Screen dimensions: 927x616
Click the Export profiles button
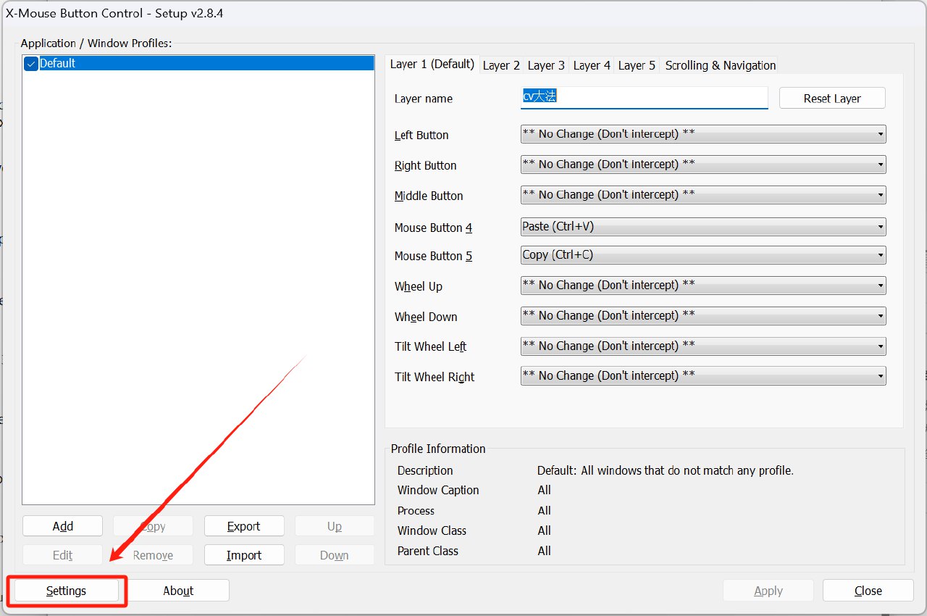coord(244,526)
